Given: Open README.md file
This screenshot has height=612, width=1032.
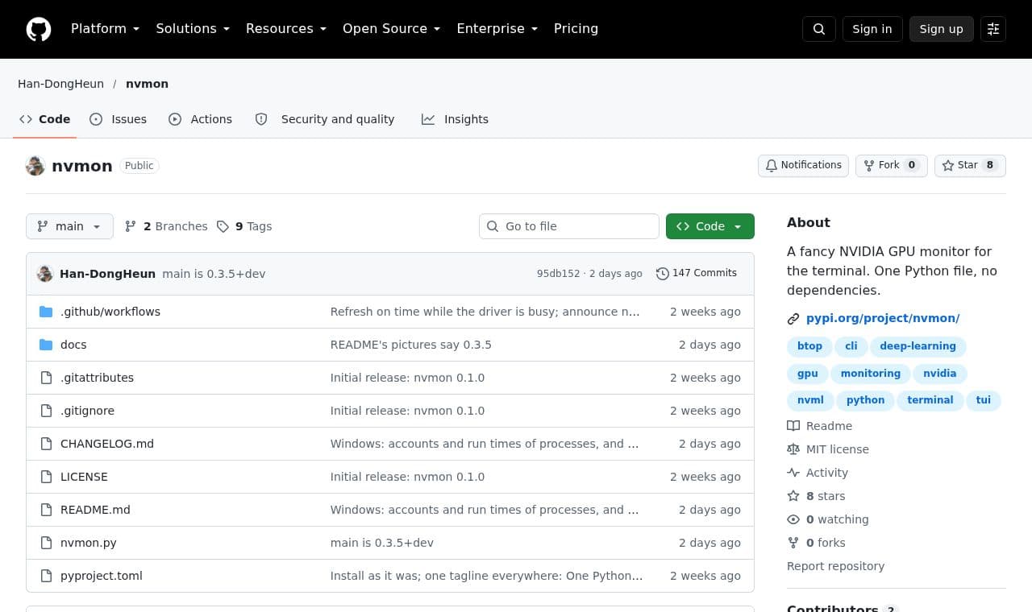Looking at the screenshot, I should 95,510.
